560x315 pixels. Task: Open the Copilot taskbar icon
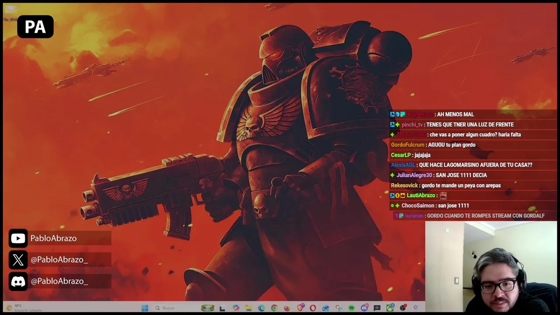[236, 308]
